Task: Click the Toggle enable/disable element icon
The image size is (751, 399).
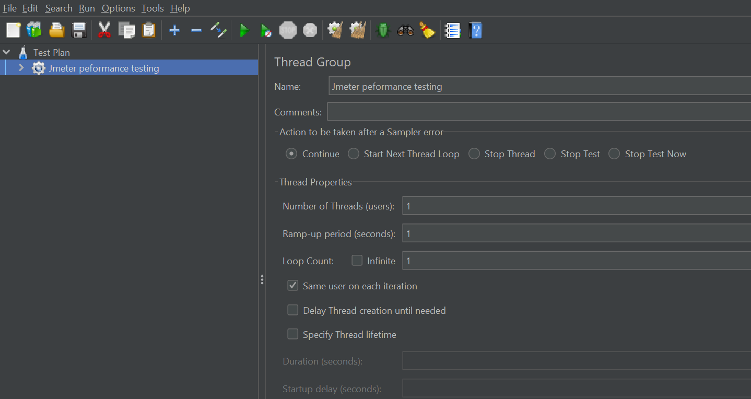Action: point(218,30)
